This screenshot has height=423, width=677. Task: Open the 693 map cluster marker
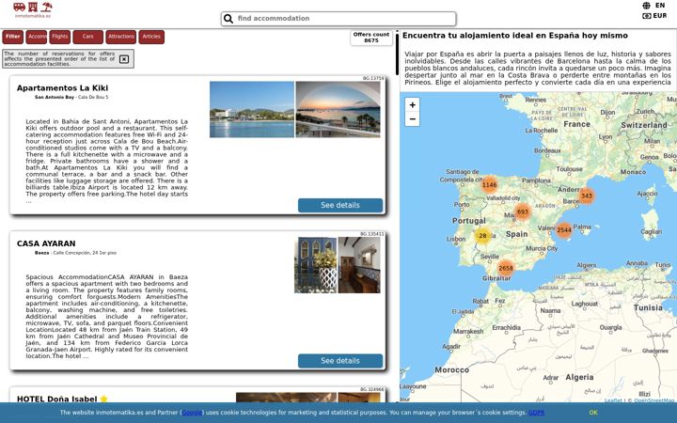click(x=523, y=211)
